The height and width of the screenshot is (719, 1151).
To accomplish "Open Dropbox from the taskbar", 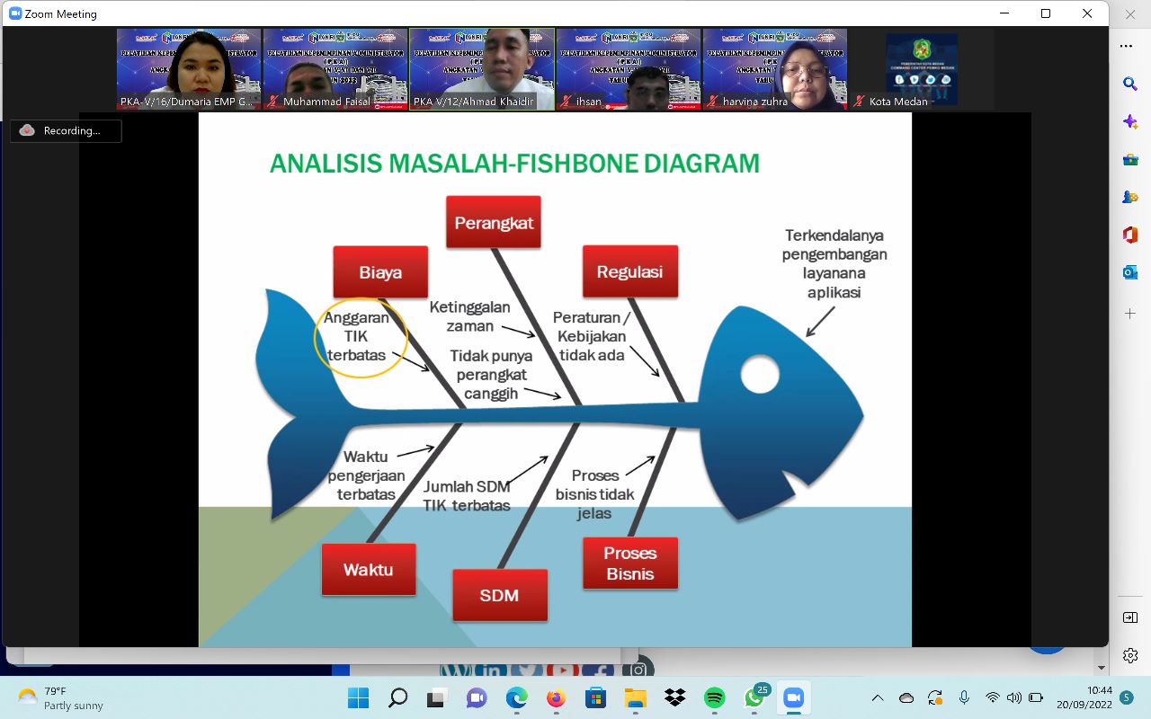I will pyautogui.click(x=674, y=697).
